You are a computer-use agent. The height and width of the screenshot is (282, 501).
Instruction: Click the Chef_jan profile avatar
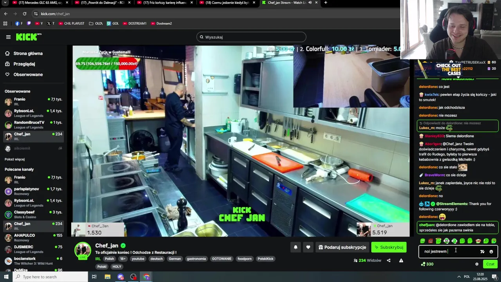coord(83,250)
